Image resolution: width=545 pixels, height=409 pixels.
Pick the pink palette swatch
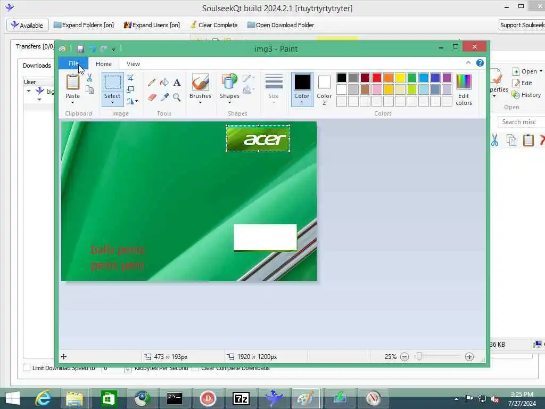377,89
